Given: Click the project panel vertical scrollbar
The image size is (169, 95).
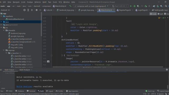Looking at the screenshot, I should coord(41,24).
